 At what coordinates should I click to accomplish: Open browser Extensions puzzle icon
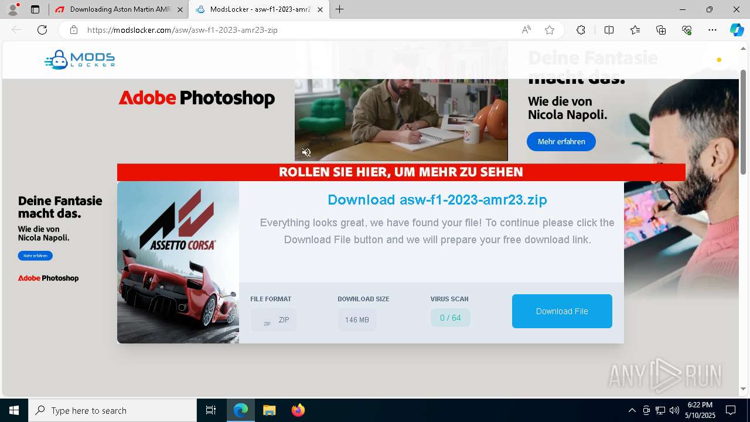[581, 30]
